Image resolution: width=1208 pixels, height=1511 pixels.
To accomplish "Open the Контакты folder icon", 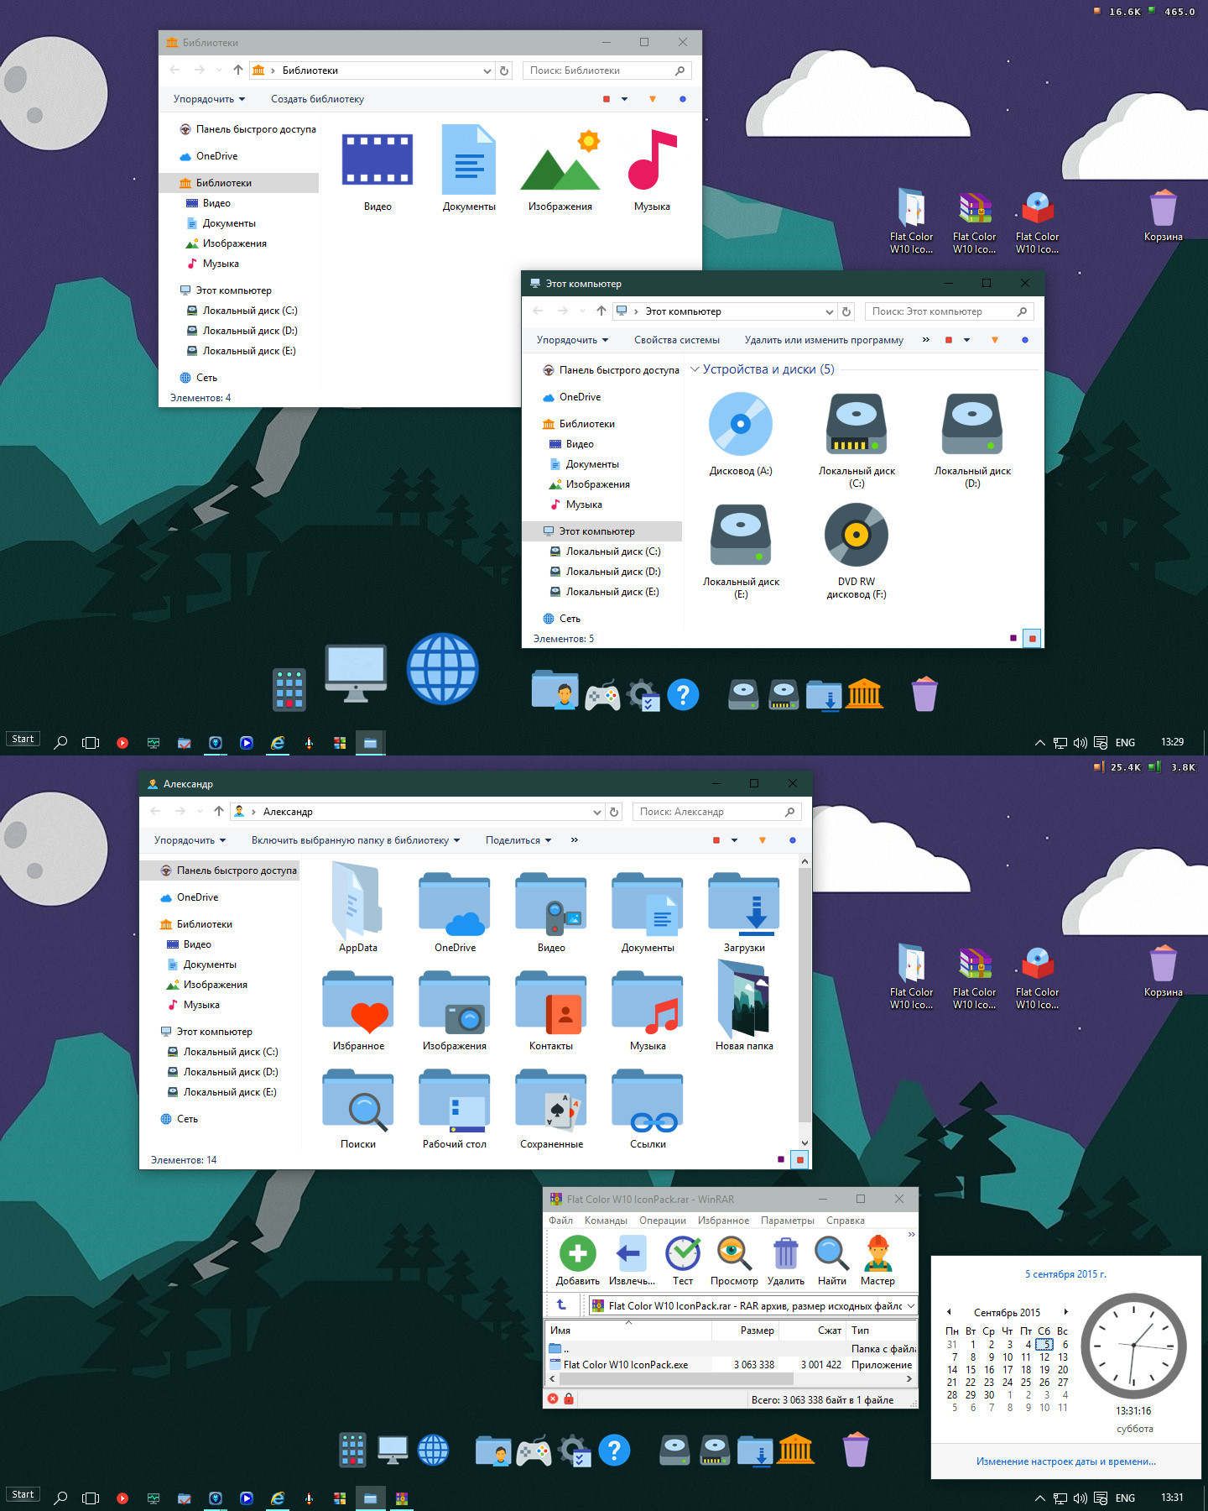I will [551, 1002].
